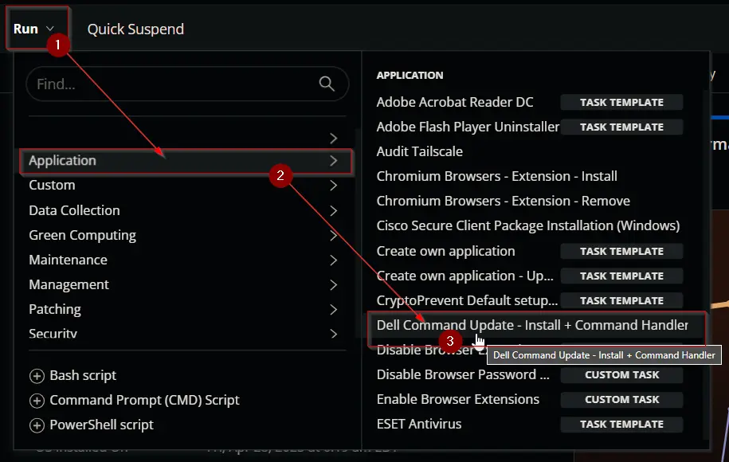Click the plus icon beside PowerShell script

click(x=37, y=425)
